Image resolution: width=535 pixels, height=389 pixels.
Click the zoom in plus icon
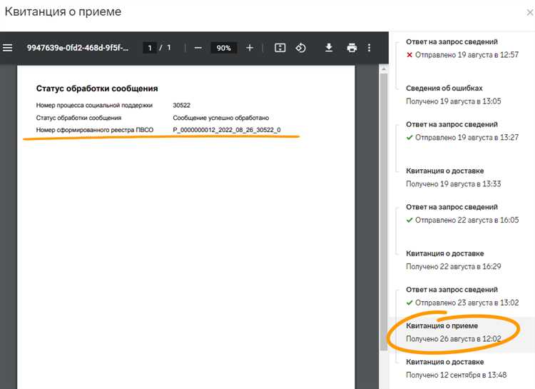tap(250, 48)
